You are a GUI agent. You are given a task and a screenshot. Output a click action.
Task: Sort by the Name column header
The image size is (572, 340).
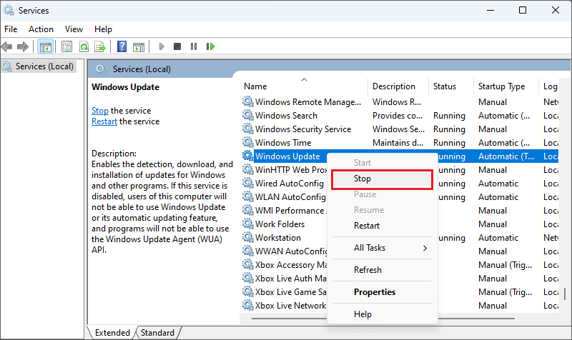point(304,86)
